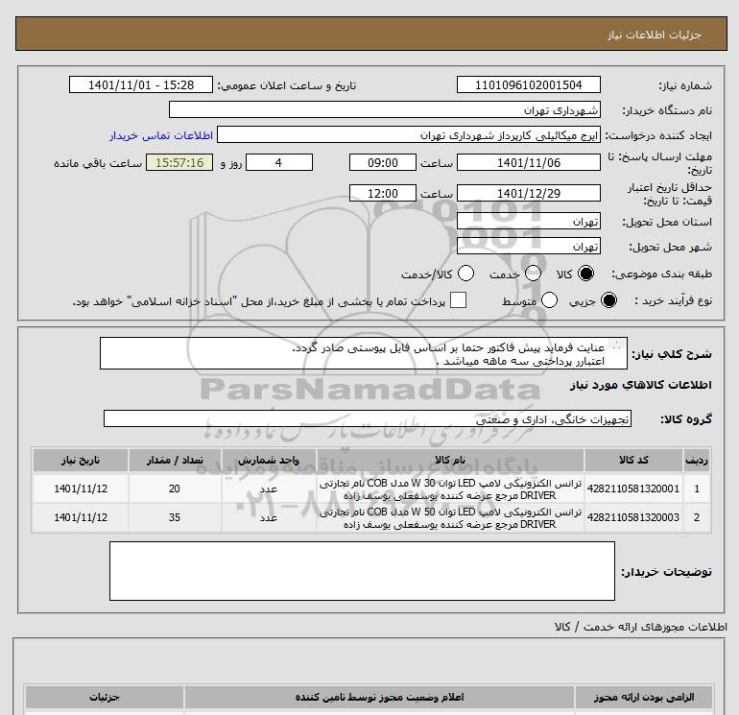Select the جزیی purchase type radio

click(608, 300)
